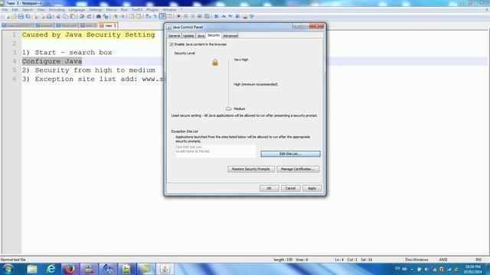Click the Manage Certificates button
This screenshot has height=275, width=490.
tap(298, 169)
